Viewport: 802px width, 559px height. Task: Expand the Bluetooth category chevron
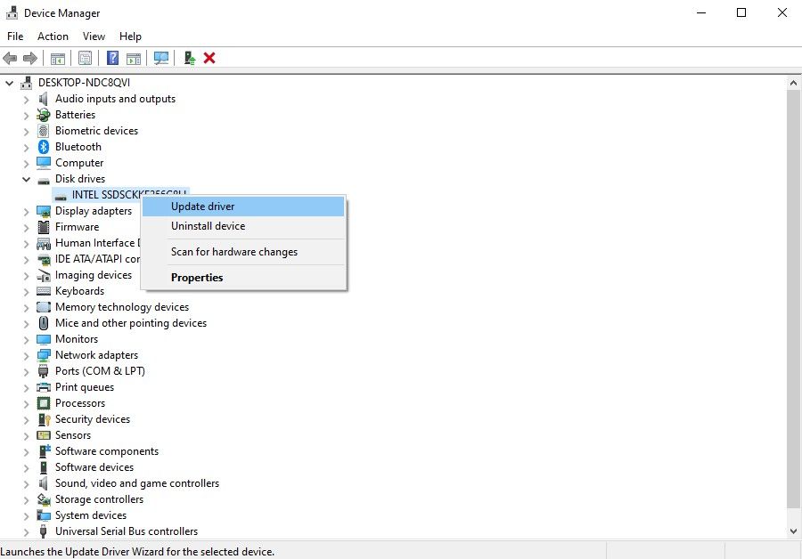tap(26, 147)
